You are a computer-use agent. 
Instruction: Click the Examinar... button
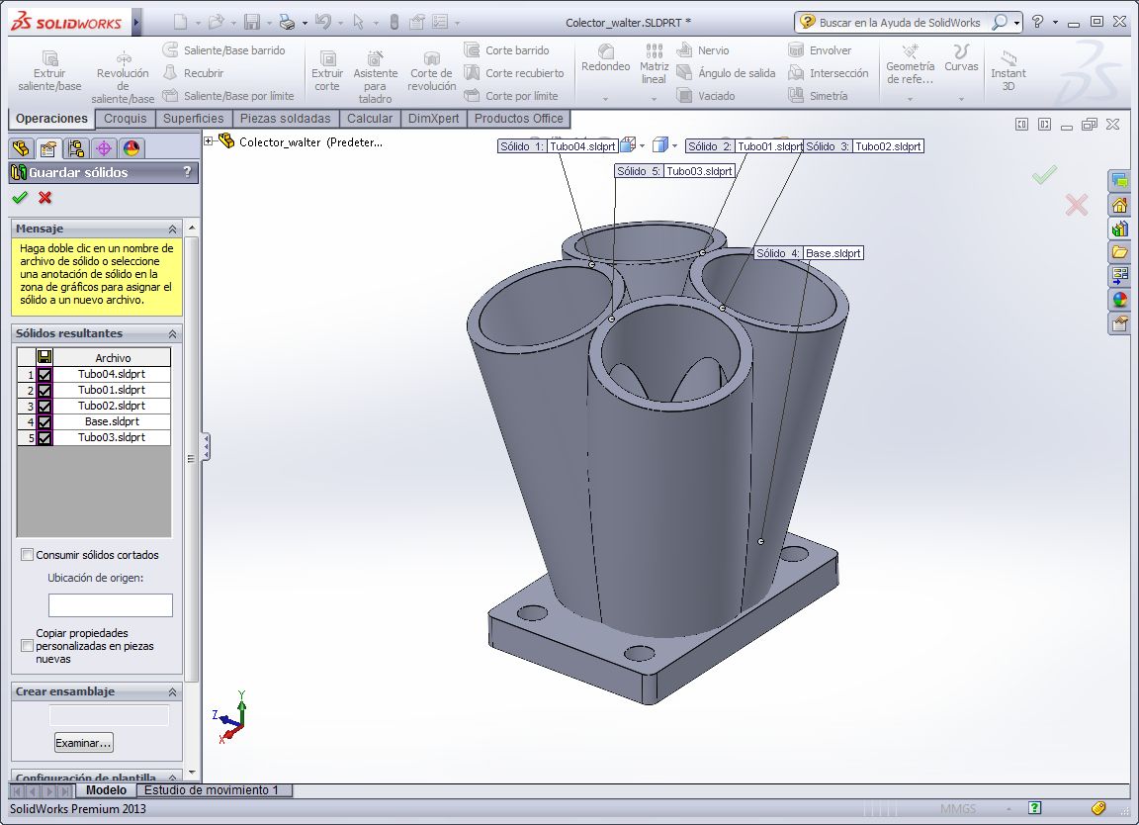[84, 743]
